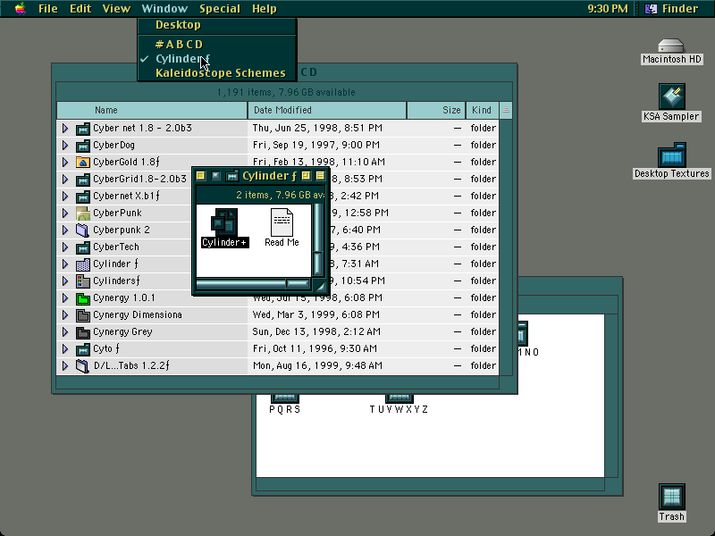Expand the D/L...Tabs 1.2.2ƒ disclosure triangle

click(x=64, y=366)
